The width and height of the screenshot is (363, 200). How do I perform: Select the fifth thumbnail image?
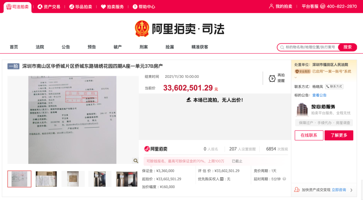127,179
